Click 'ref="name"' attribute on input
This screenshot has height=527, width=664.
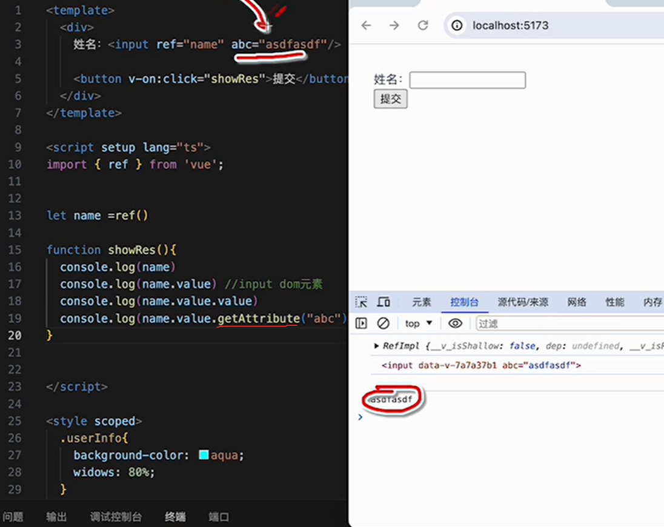click(x=190, y=44)
